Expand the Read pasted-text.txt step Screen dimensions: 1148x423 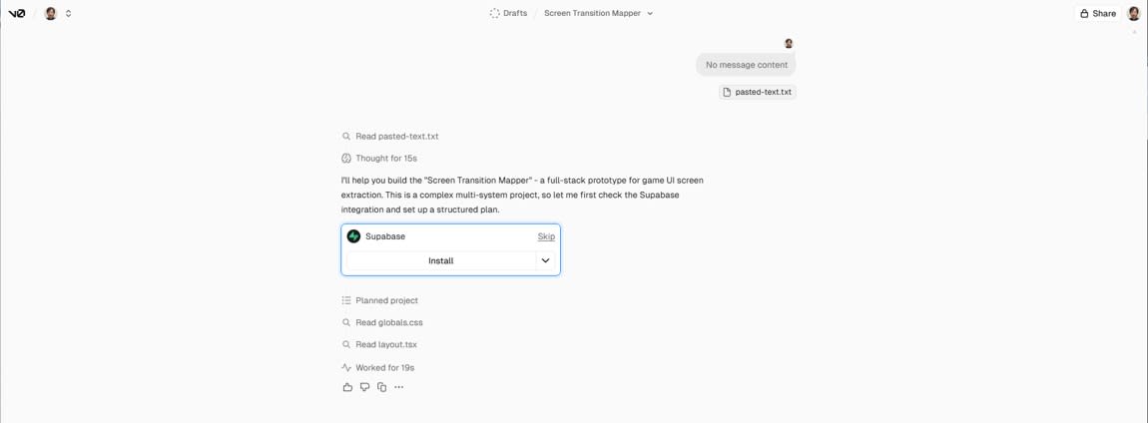point(396,137)
